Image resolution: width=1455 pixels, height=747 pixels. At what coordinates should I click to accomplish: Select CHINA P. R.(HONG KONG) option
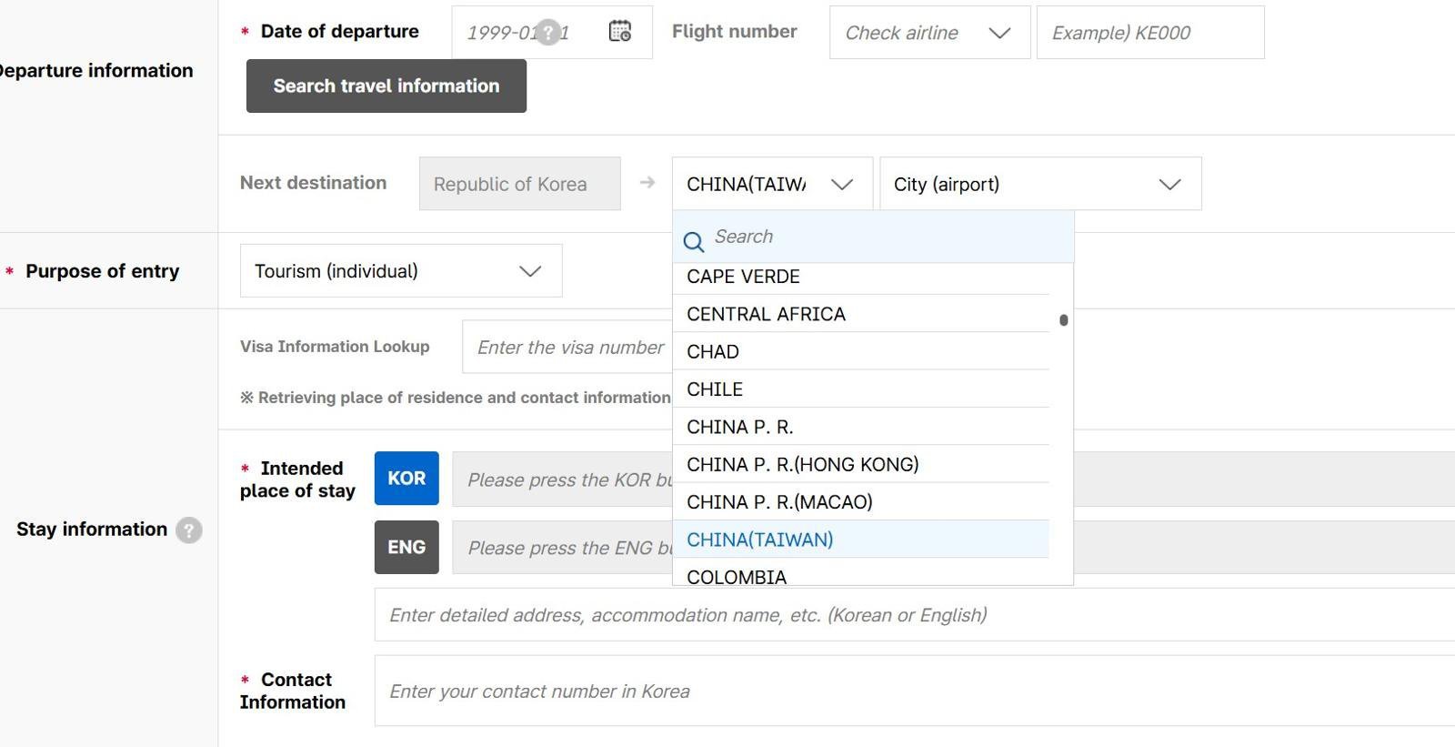(x=802, y=465)
